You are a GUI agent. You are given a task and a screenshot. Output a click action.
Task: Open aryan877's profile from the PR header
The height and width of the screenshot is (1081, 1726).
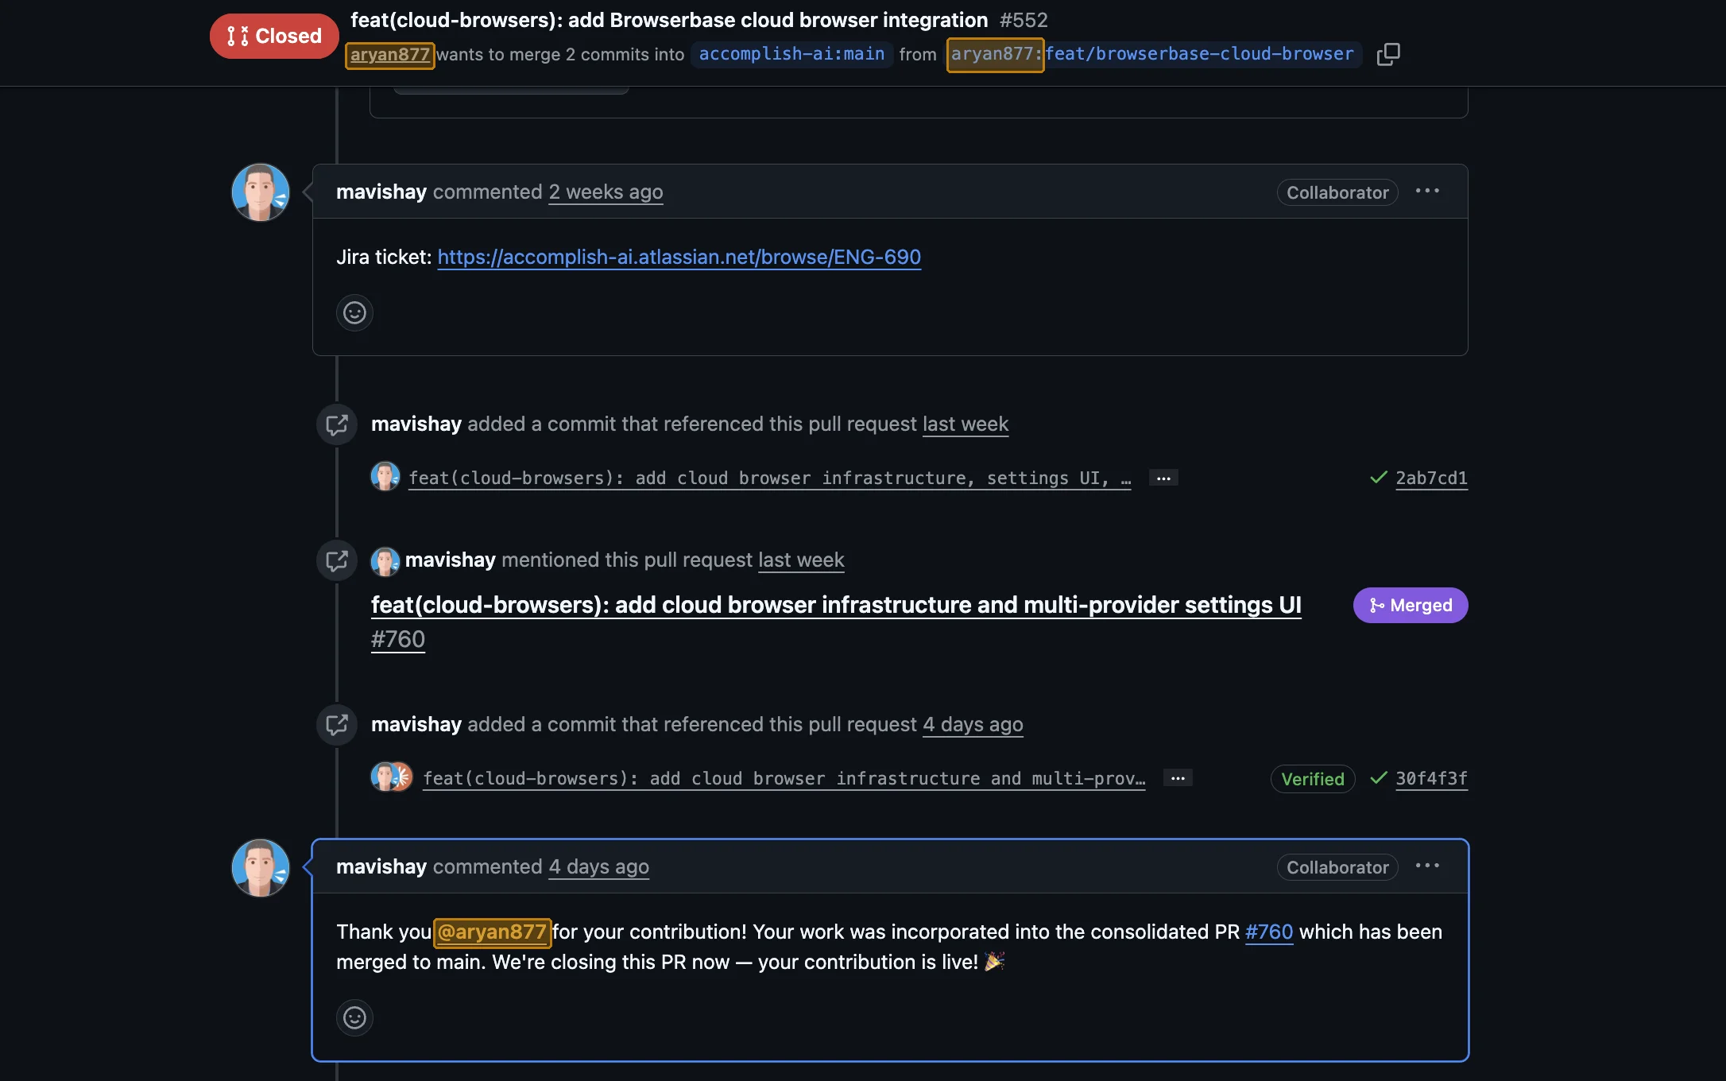pyautogui.click(x=389, y=54)
